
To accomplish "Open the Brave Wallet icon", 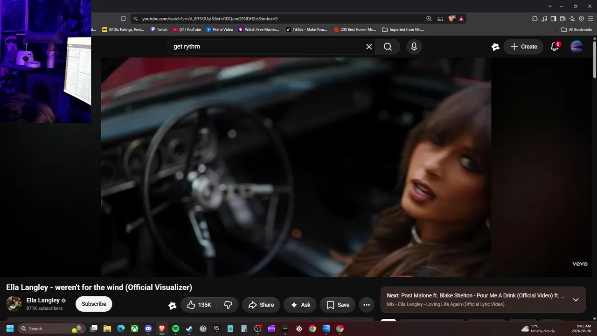I will [562, 19].
